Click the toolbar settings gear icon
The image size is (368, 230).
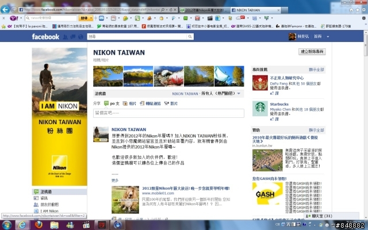363,18
